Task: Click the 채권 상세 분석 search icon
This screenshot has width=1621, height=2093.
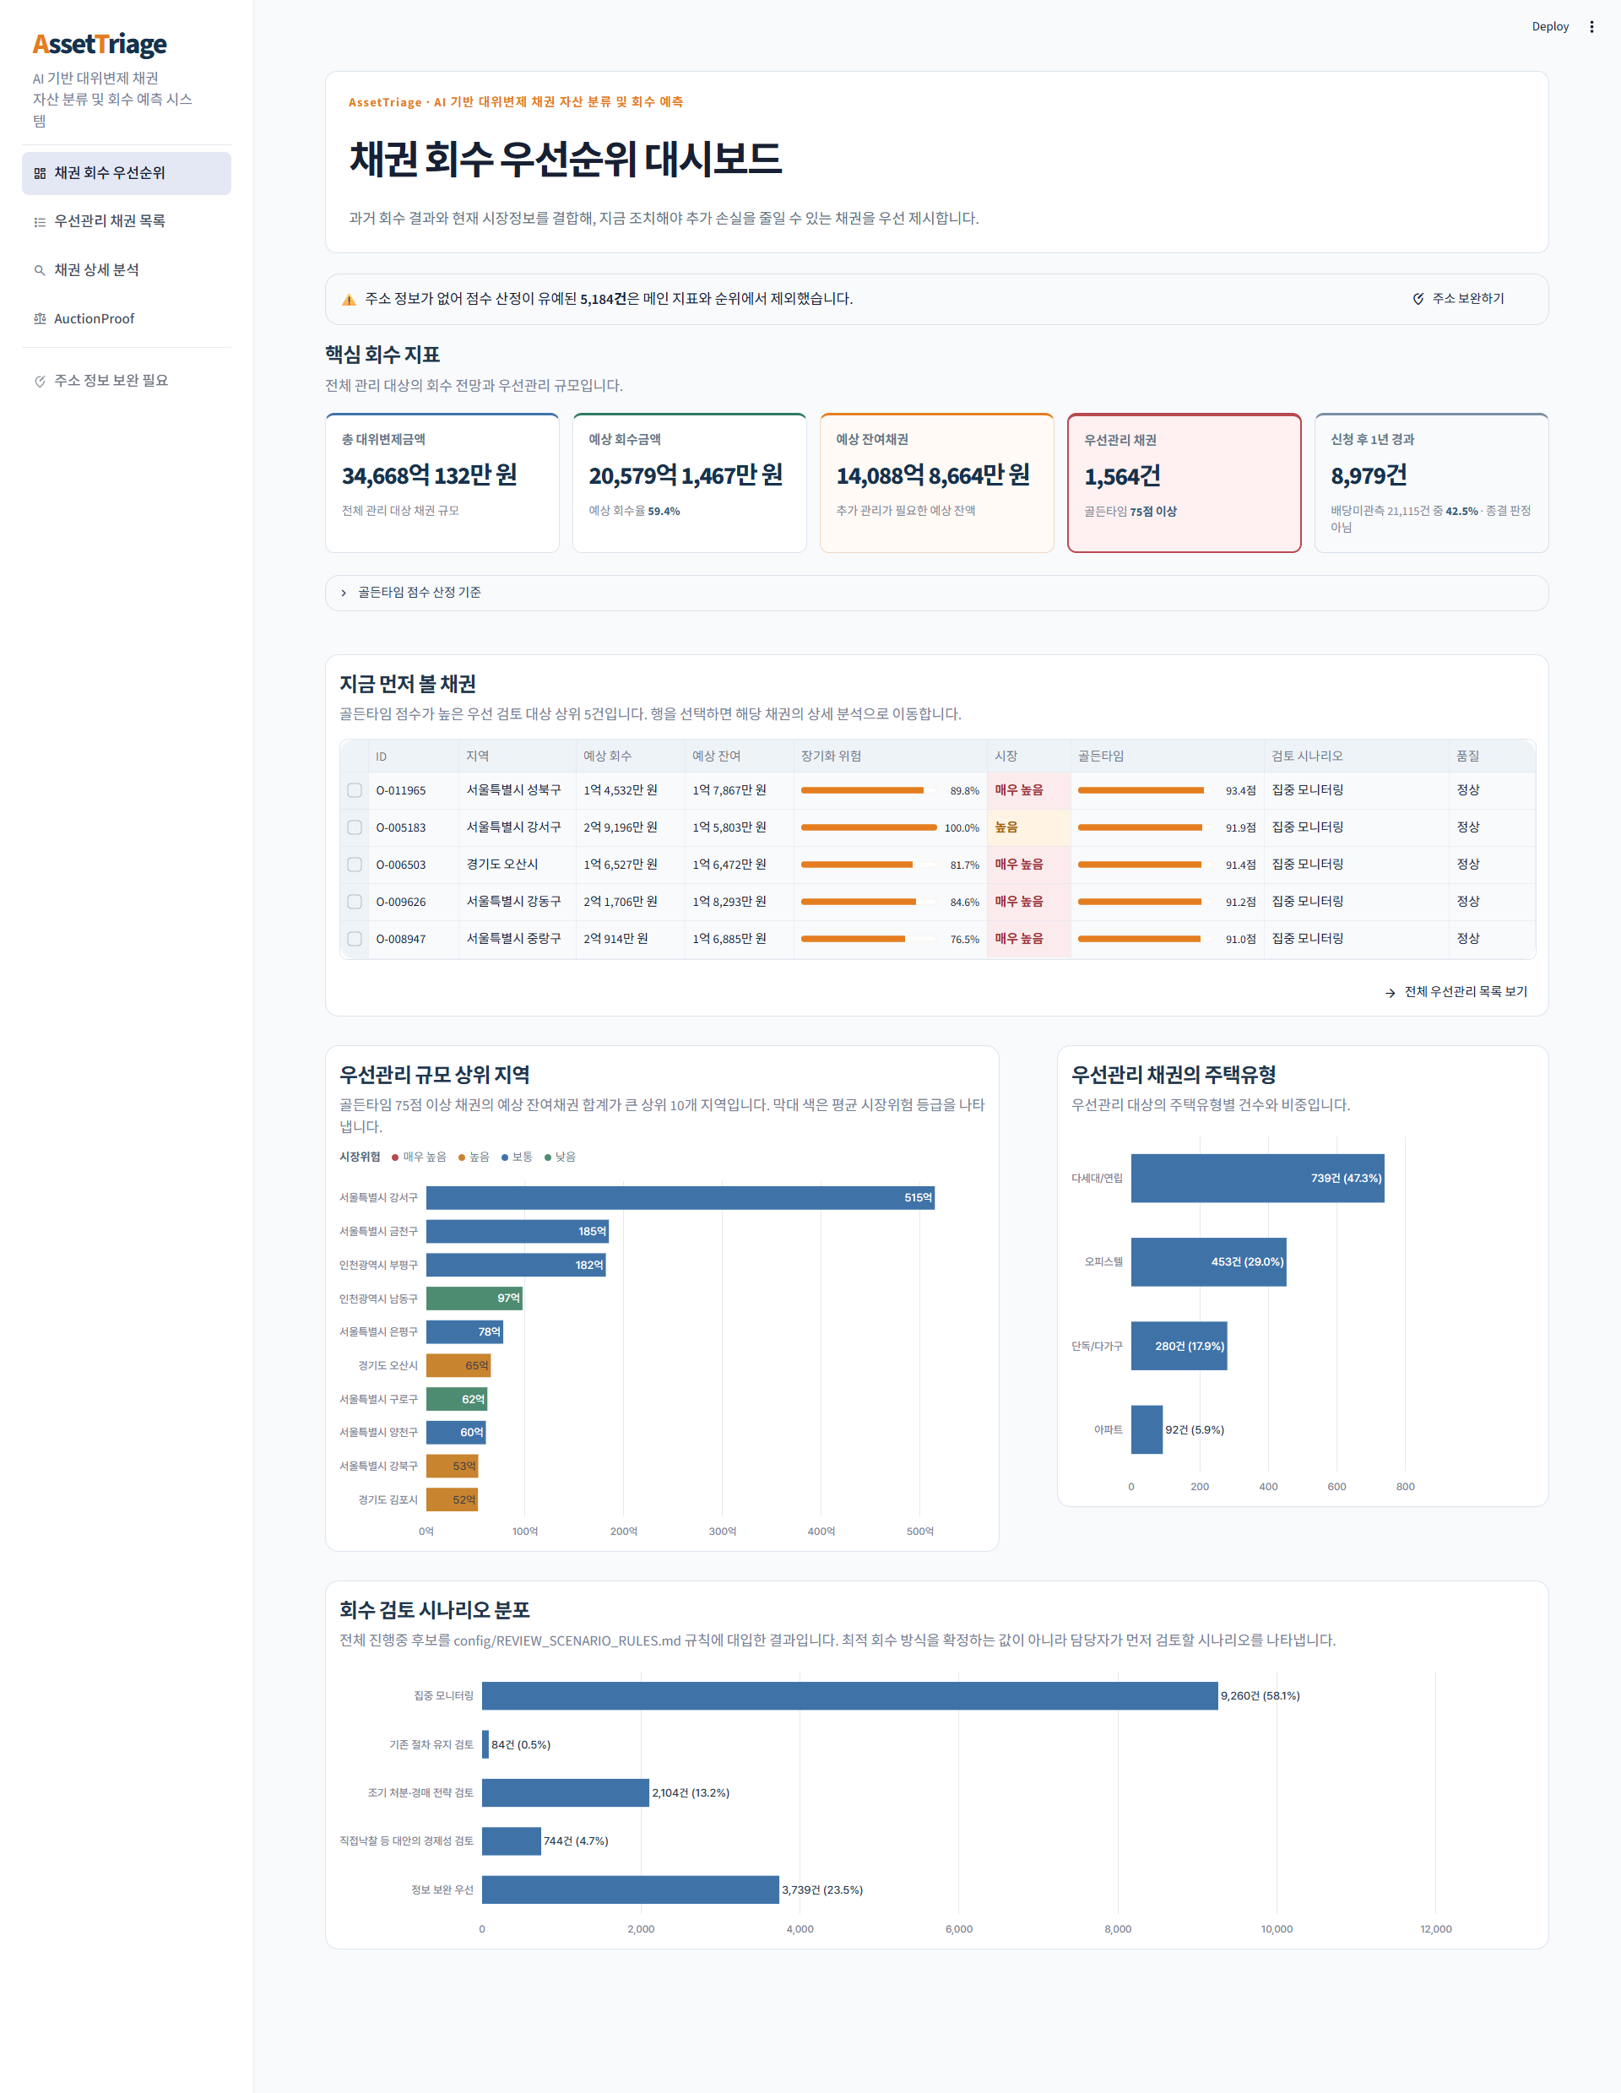Action: pos(40,270)
